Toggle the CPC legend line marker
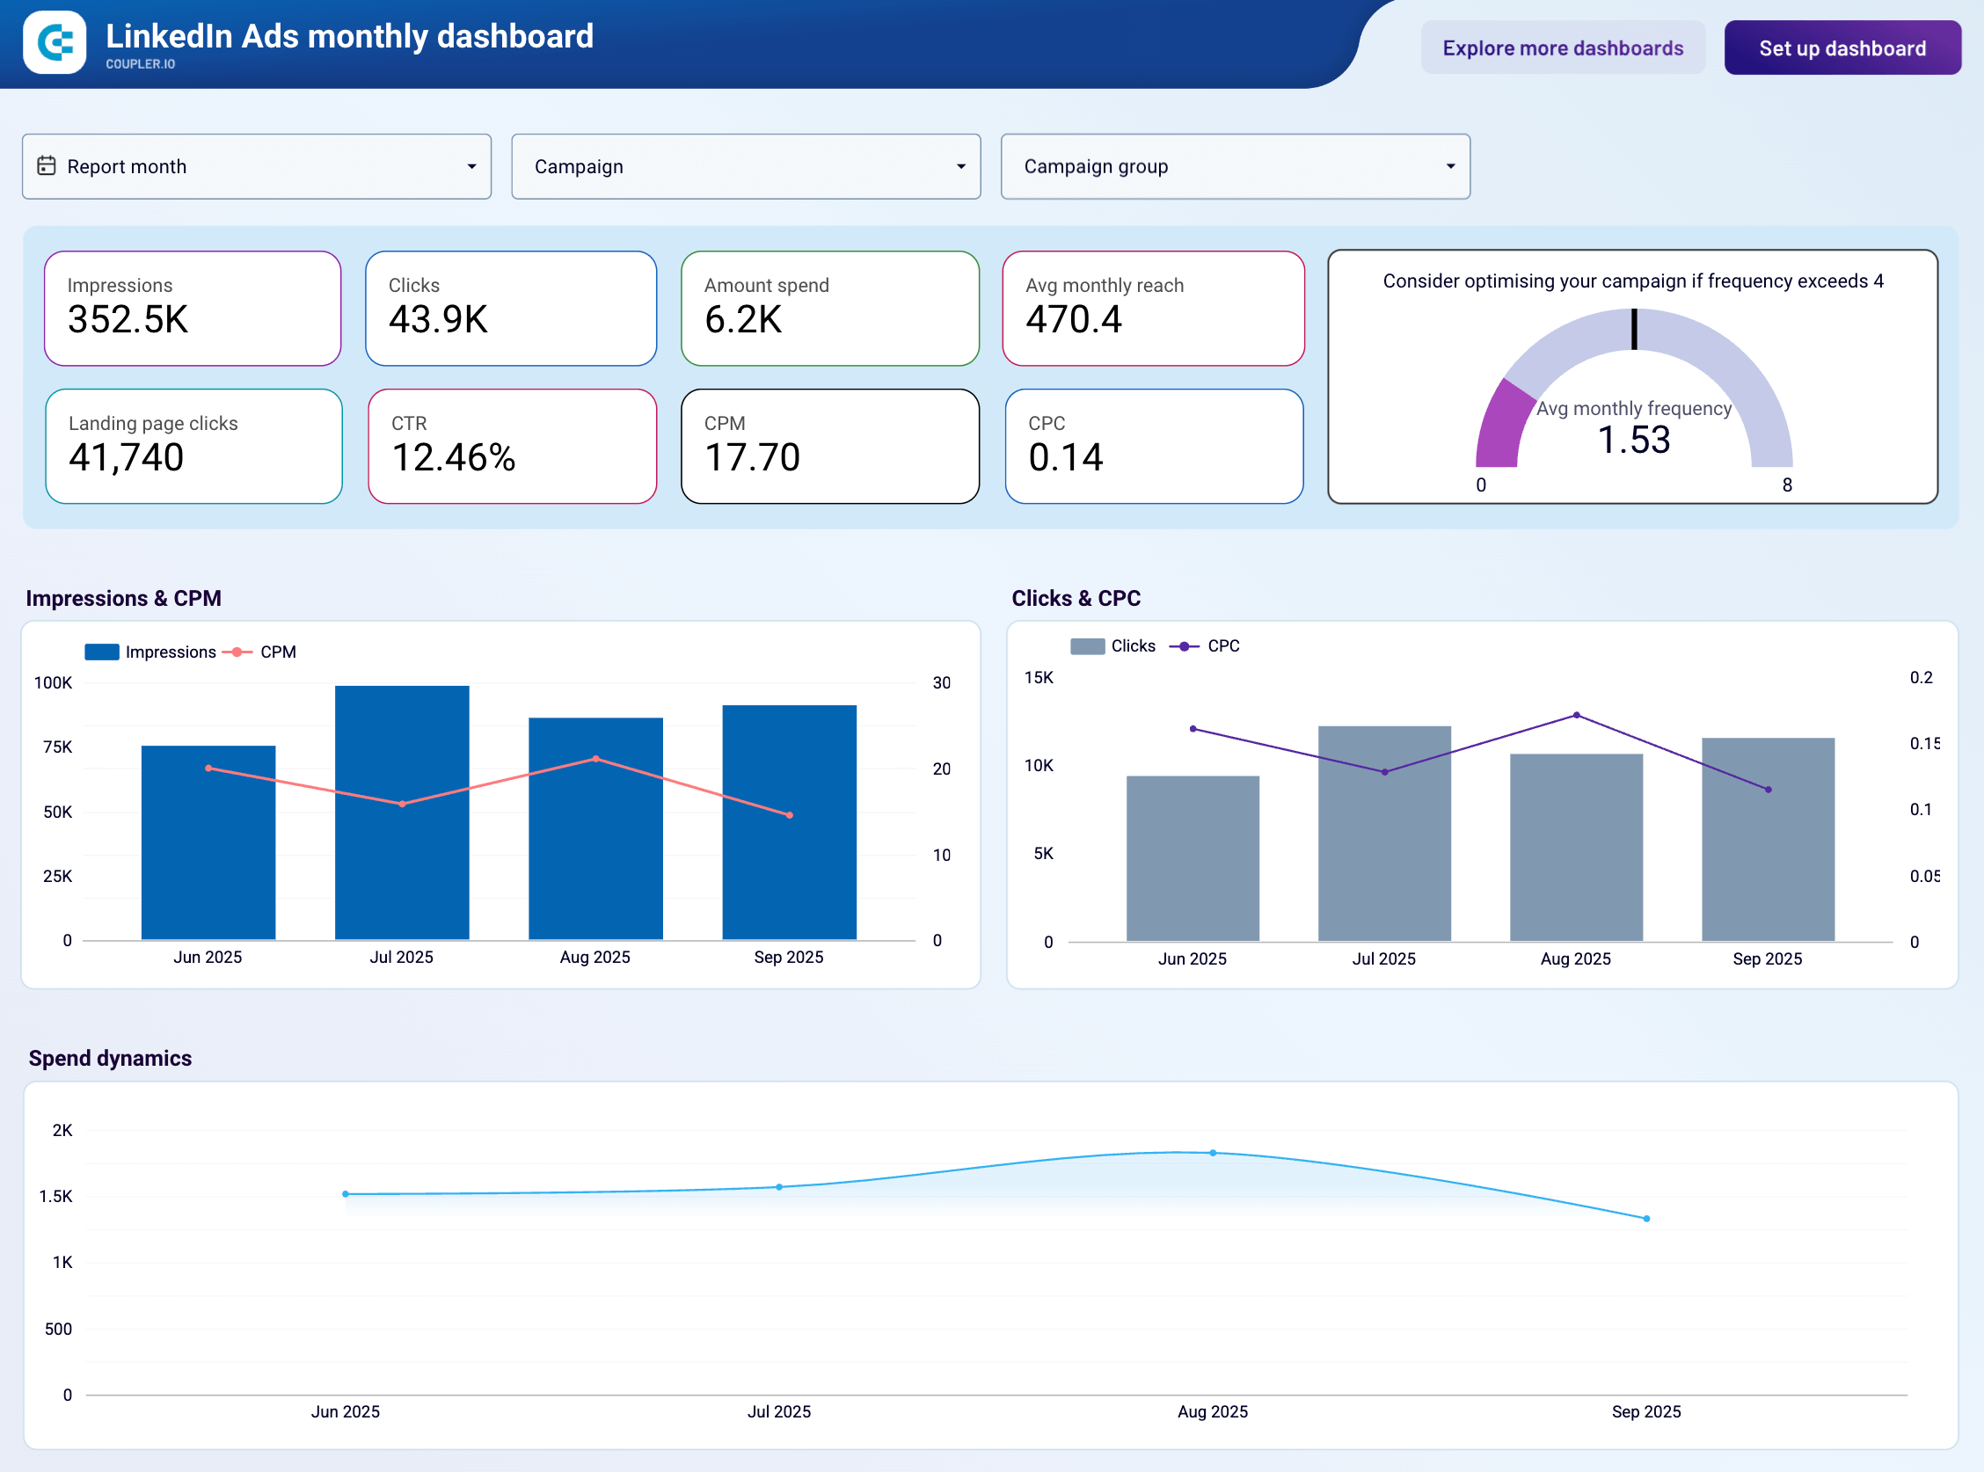The image size is (1984, 1472). [1184, 646]
